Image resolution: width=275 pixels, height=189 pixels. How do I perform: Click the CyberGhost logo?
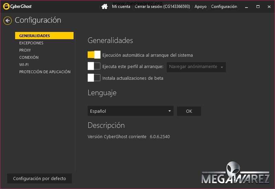18,7
